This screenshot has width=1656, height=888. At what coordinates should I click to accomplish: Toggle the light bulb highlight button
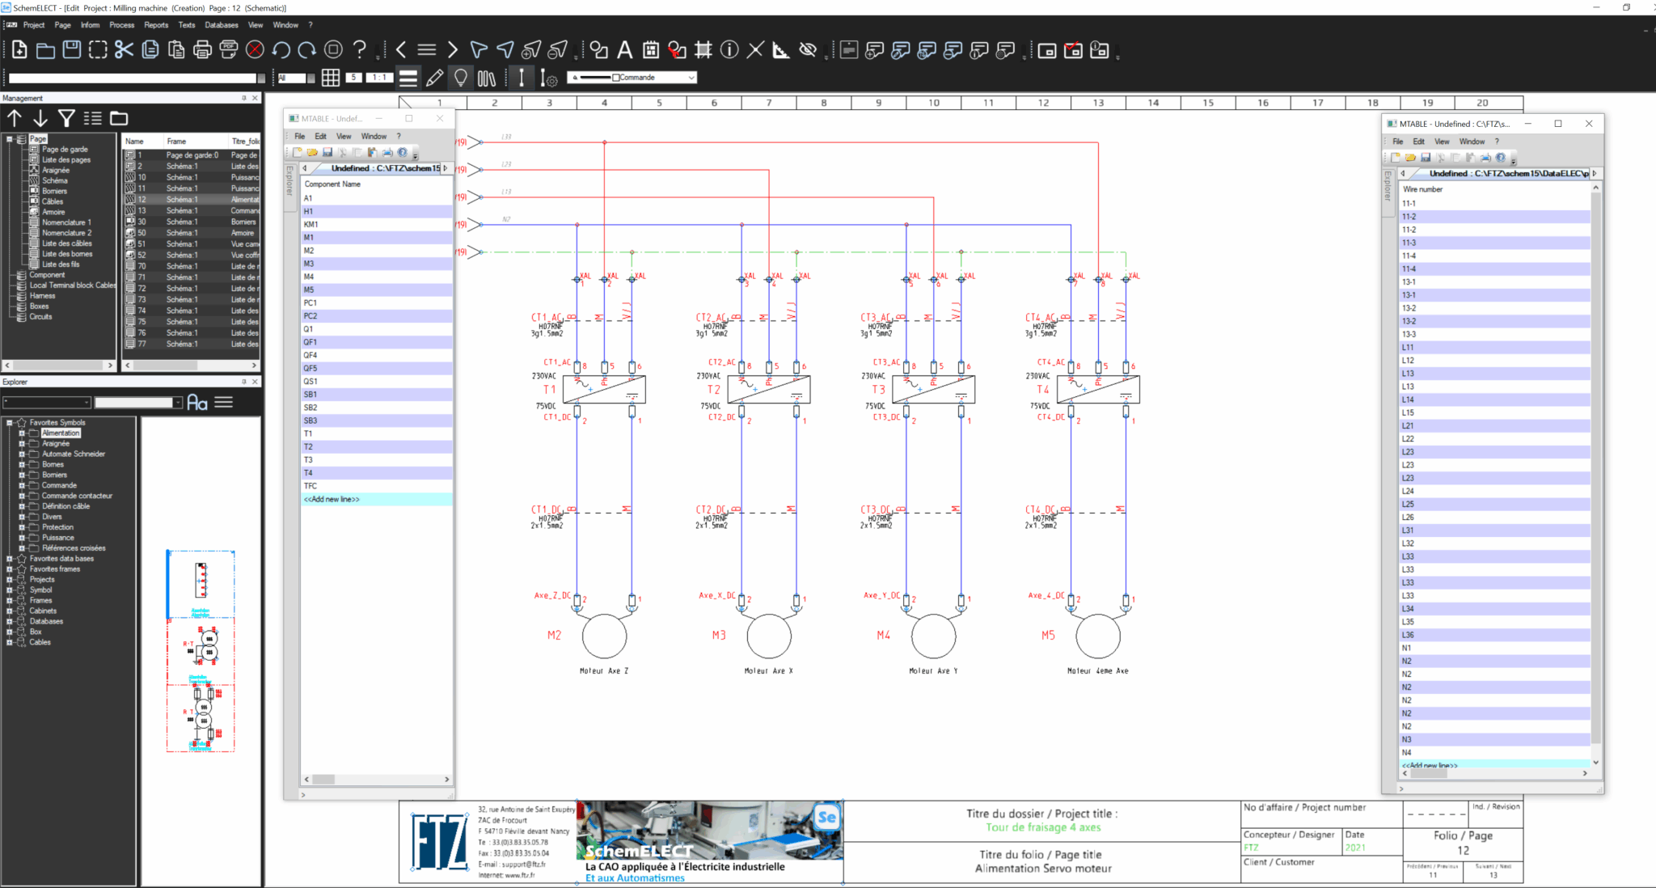pos(460,78)
